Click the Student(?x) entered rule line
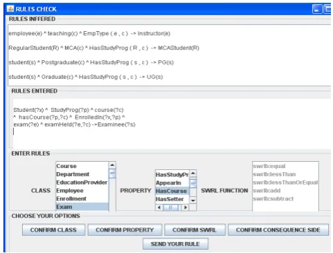 (x=69, y=110)
